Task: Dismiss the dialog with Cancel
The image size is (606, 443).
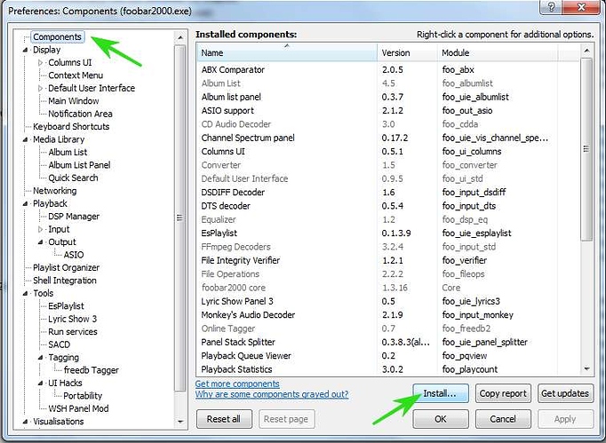Action: (503, 419)
